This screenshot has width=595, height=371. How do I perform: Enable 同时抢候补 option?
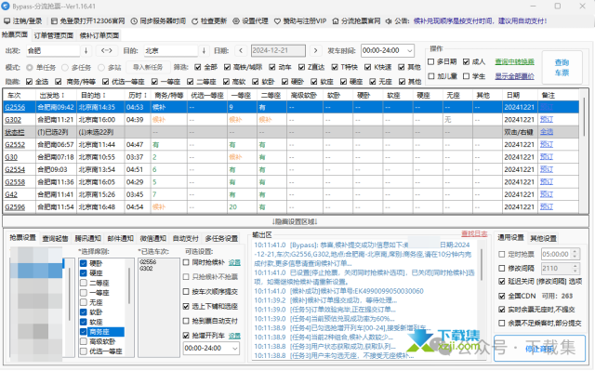pos(186,262)
